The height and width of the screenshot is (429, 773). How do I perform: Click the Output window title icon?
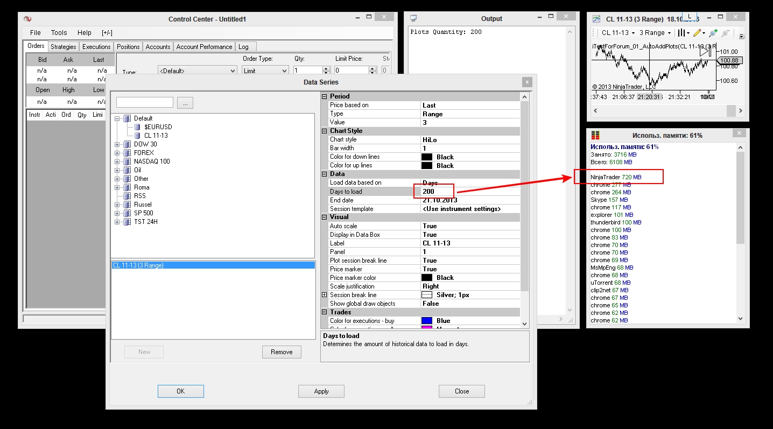pos(414,19)
